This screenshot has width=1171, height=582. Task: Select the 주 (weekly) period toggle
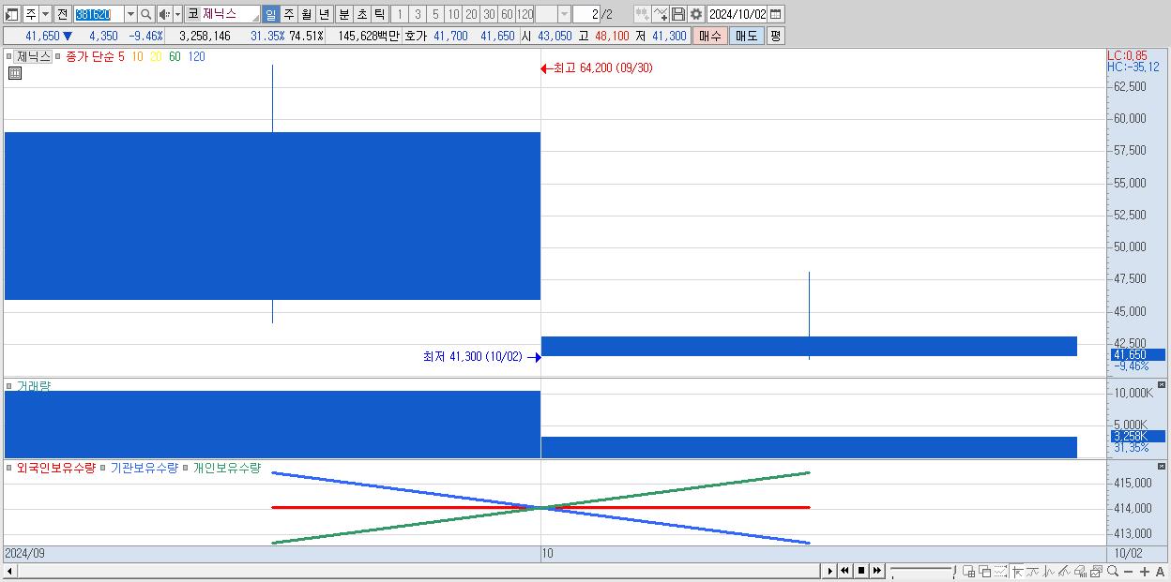click(288, 14)
